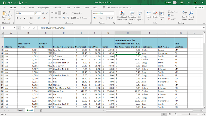Click the Cut scissors icon
Screen dimensions: 206x116
[9, 12]
